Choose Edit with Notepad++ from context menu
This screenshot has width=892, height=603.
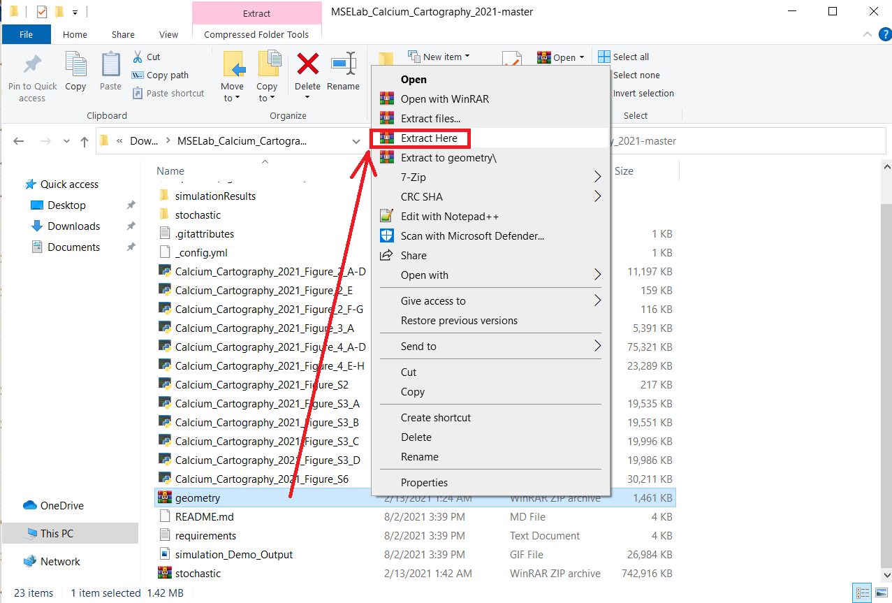coord(449,217)
